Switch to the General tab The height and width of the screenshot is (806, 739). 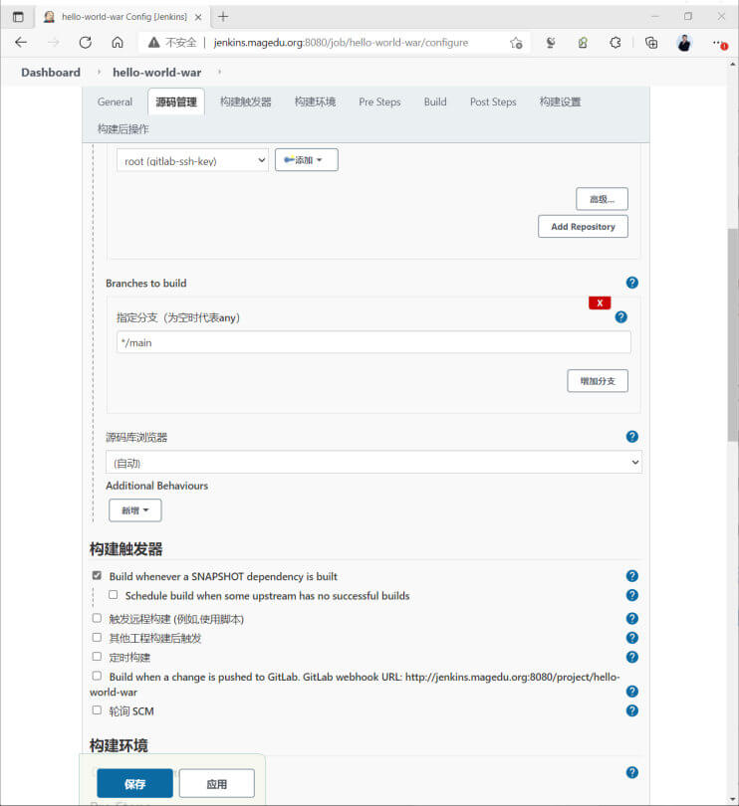point(115,101)
